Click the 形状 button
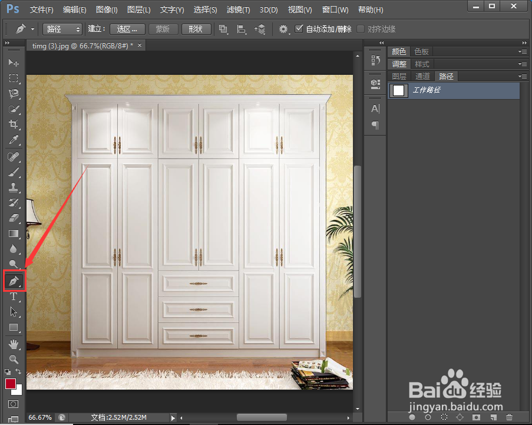Viewport: 532px width, 425px height. click(196, 29)
